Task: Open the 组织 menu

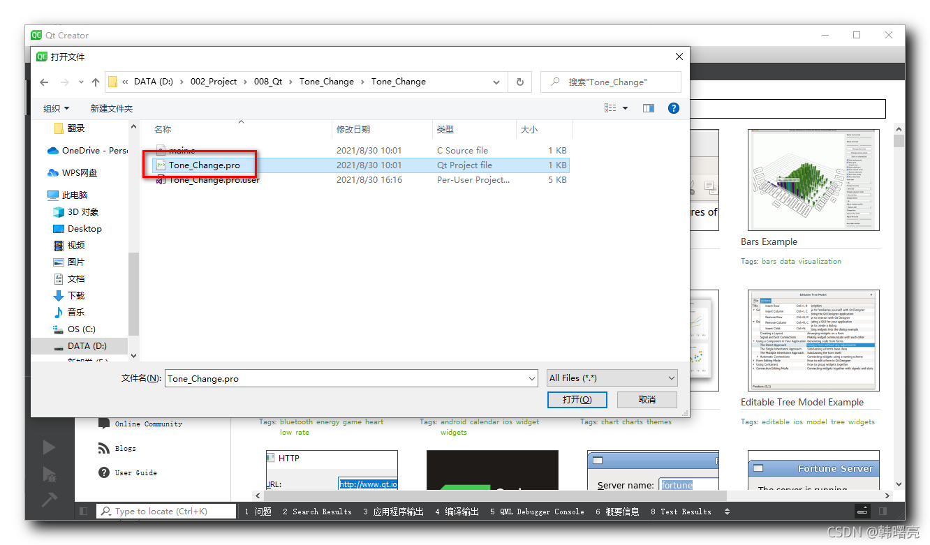Action: (56, 108)
